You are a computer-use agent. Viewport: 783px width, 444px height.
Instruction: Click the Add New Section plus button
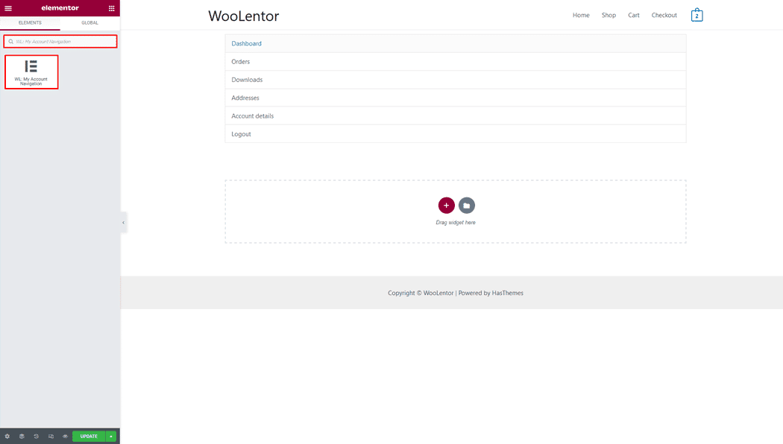(x=446, y=206)
